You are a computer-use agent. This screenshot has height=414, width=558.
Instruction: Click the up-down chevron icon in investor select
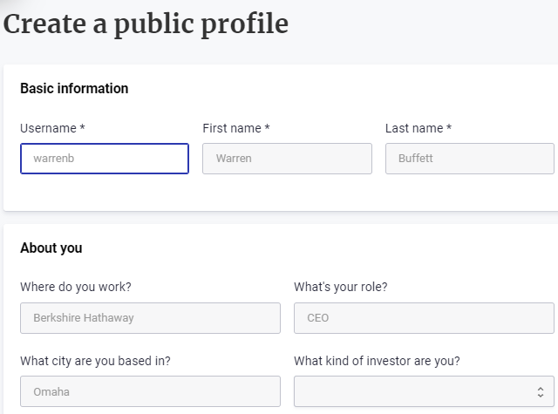point(541,392)
